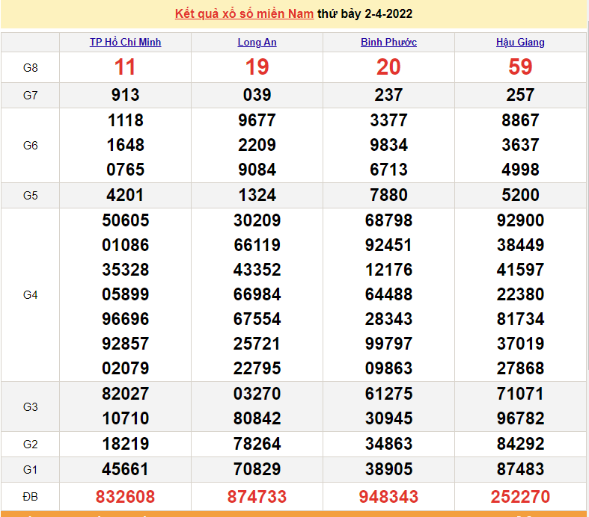Select the ĐB row label
This screenshot has height=517, width=589.
[30, 497]
